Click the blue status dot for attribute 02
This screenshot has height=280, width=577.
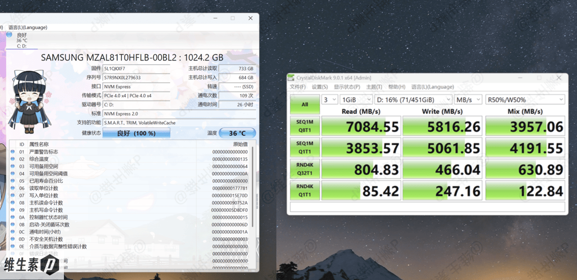[13, 159]
